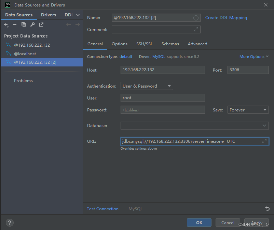
Task: Duplicate the selected data source
Action: pyautogui.click(x=23, y=25)
